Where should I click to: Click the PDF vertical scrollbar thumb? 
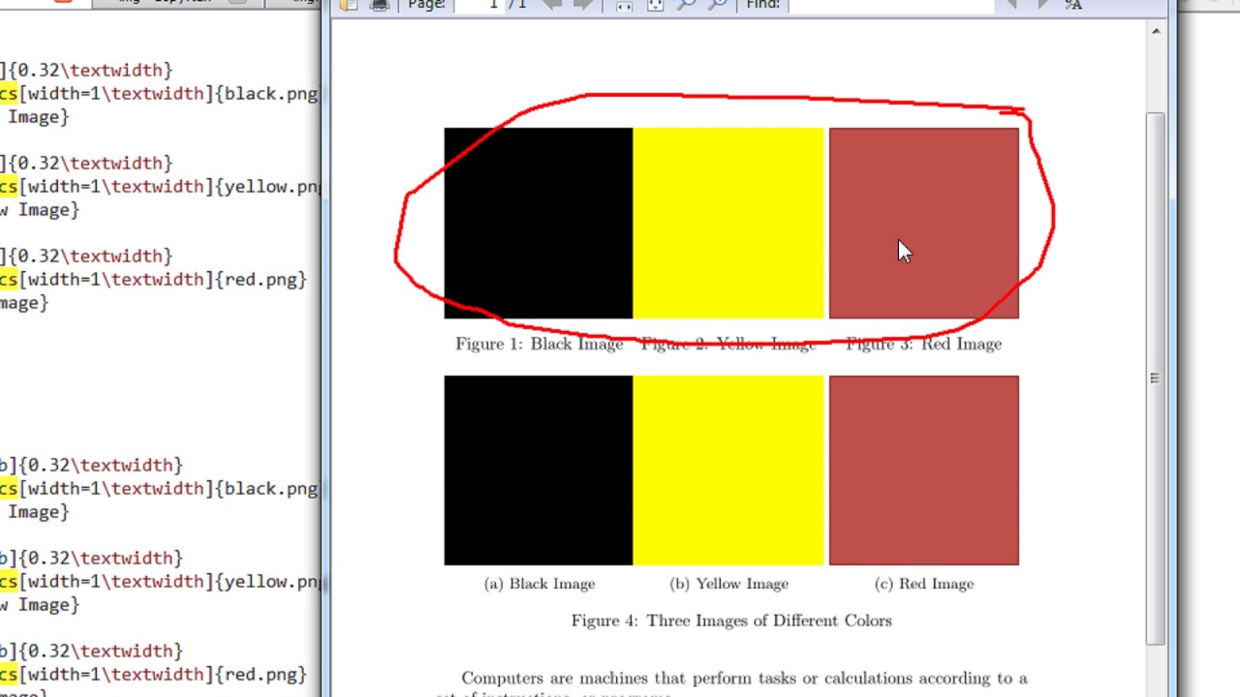1155,378
